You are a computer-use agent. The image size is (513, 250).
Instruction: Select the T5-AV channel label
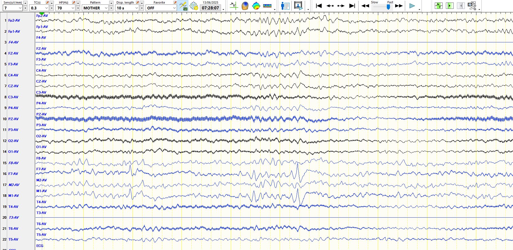click(x=13, y=239)
